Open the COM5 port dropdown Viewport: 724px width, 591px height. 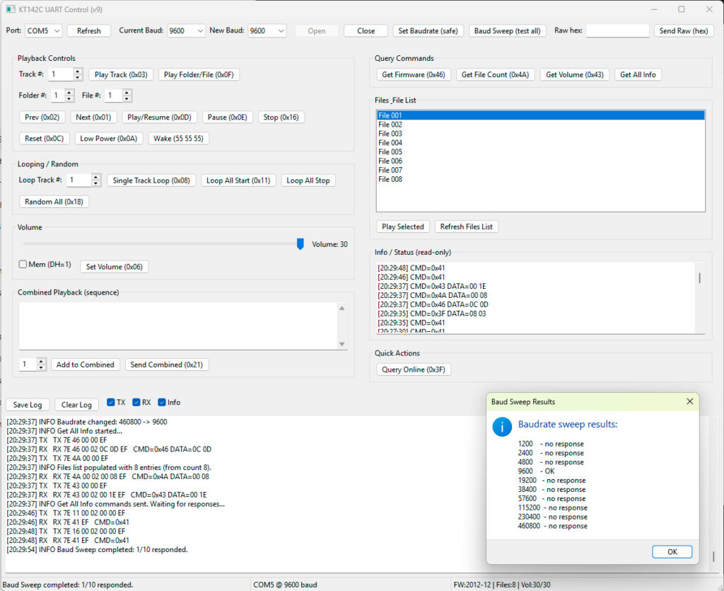(44, 31)
